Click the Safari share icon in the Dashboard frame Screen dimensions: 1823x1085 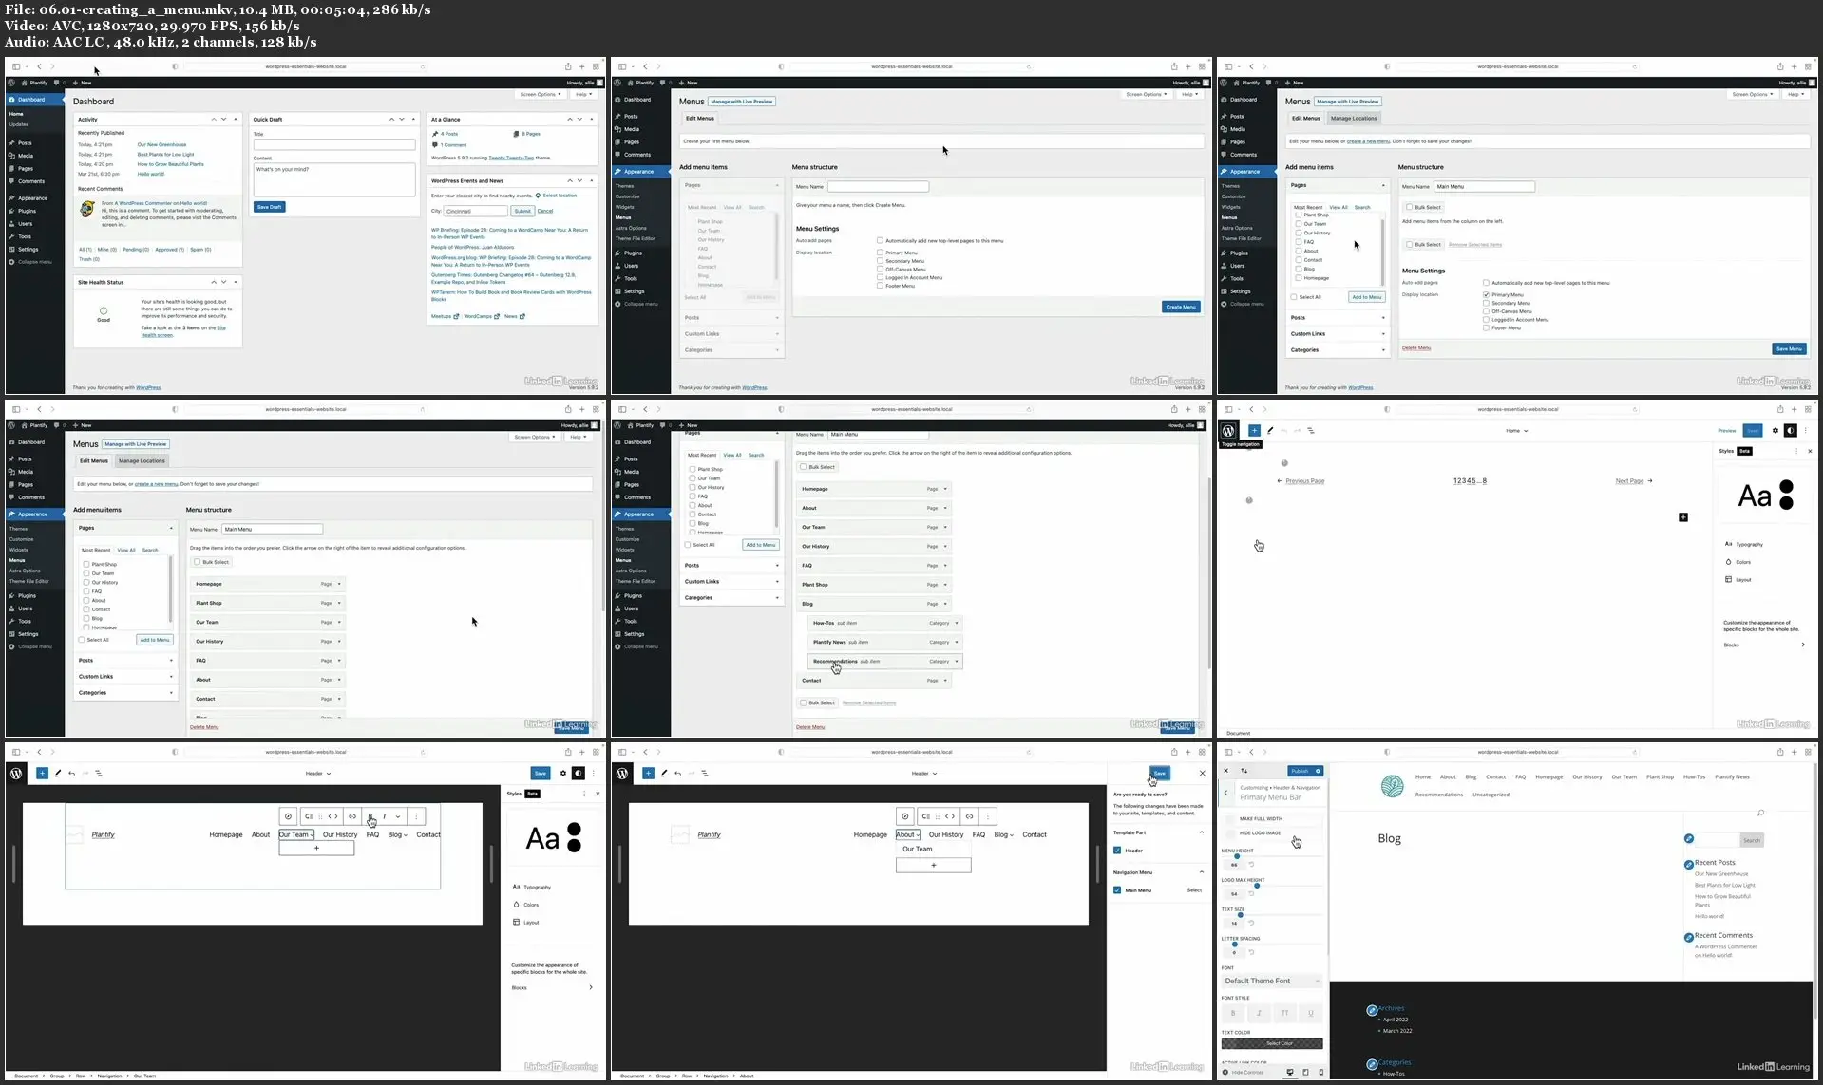[x=568, y=66]
